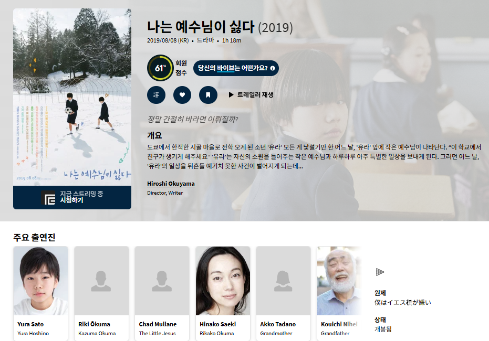This screenshot has height=341, width=489.
Task: Click the movie title '나는 예수님이 싫다'
Action: pos(201,27)
